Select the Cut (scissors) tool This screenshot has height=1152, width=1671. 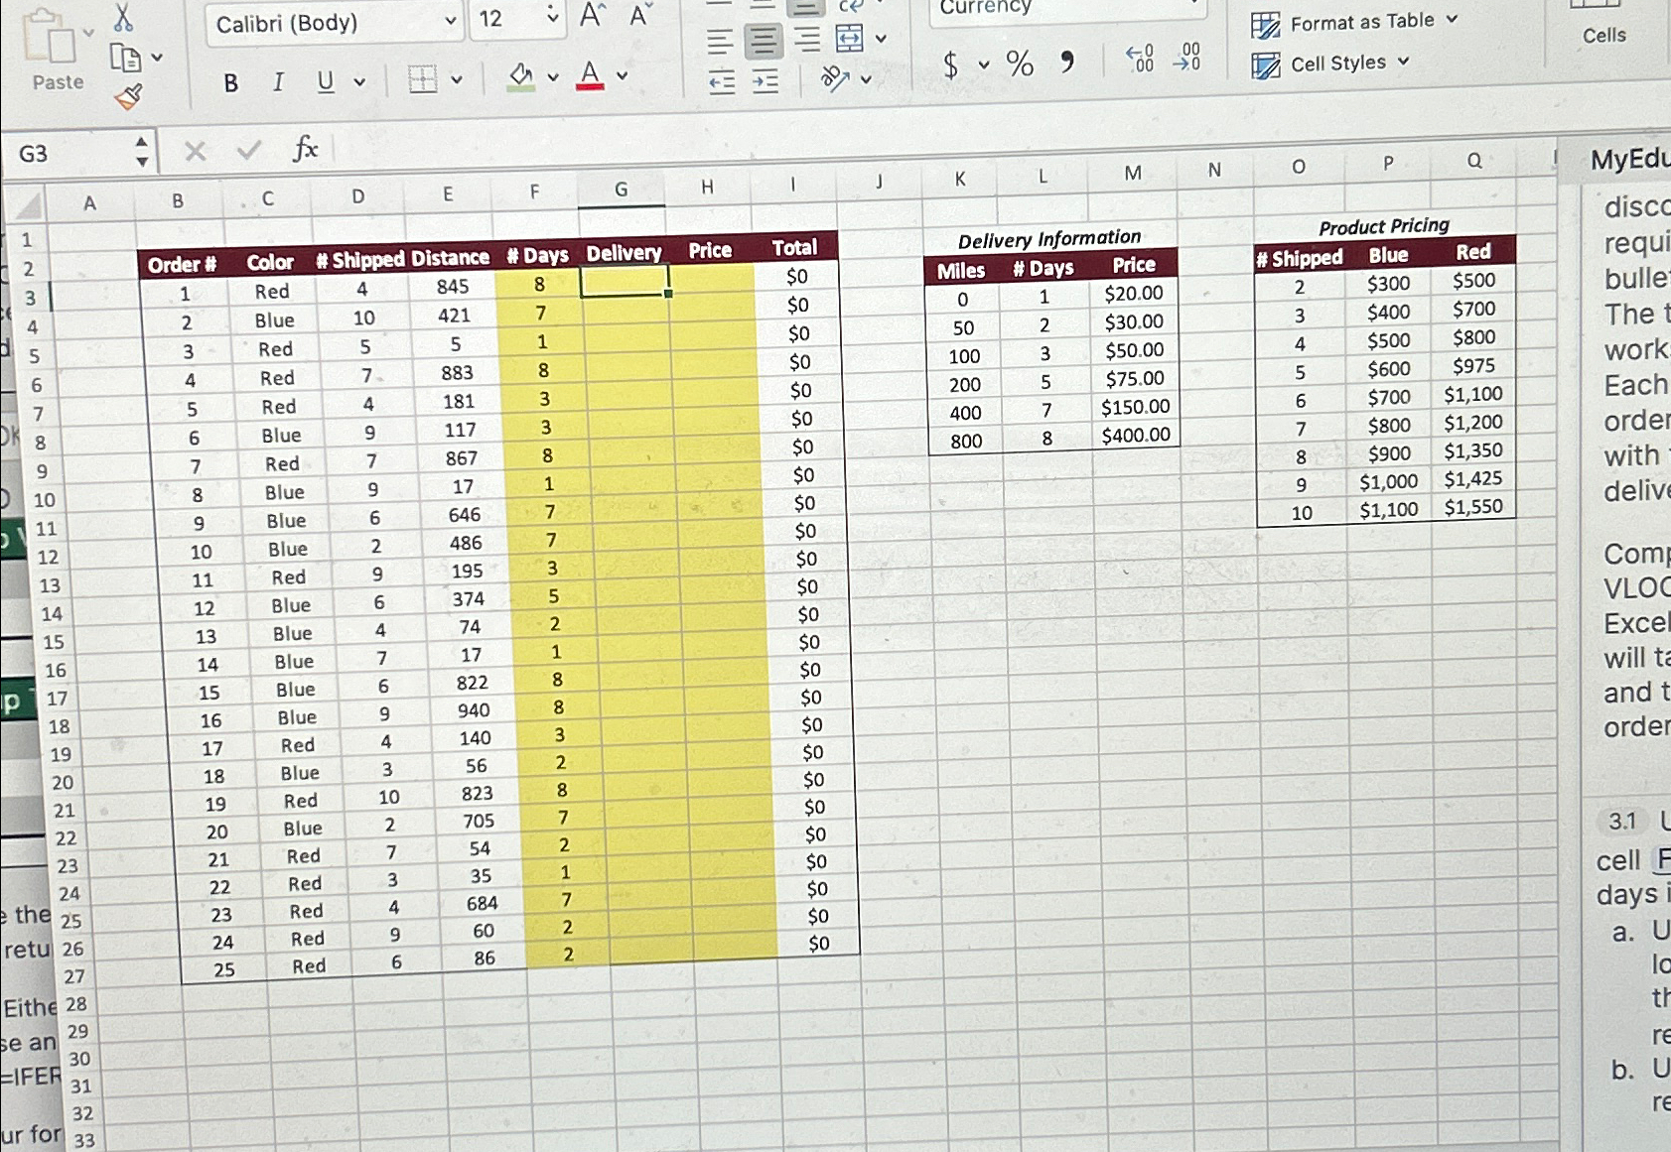tap(123, 20)
